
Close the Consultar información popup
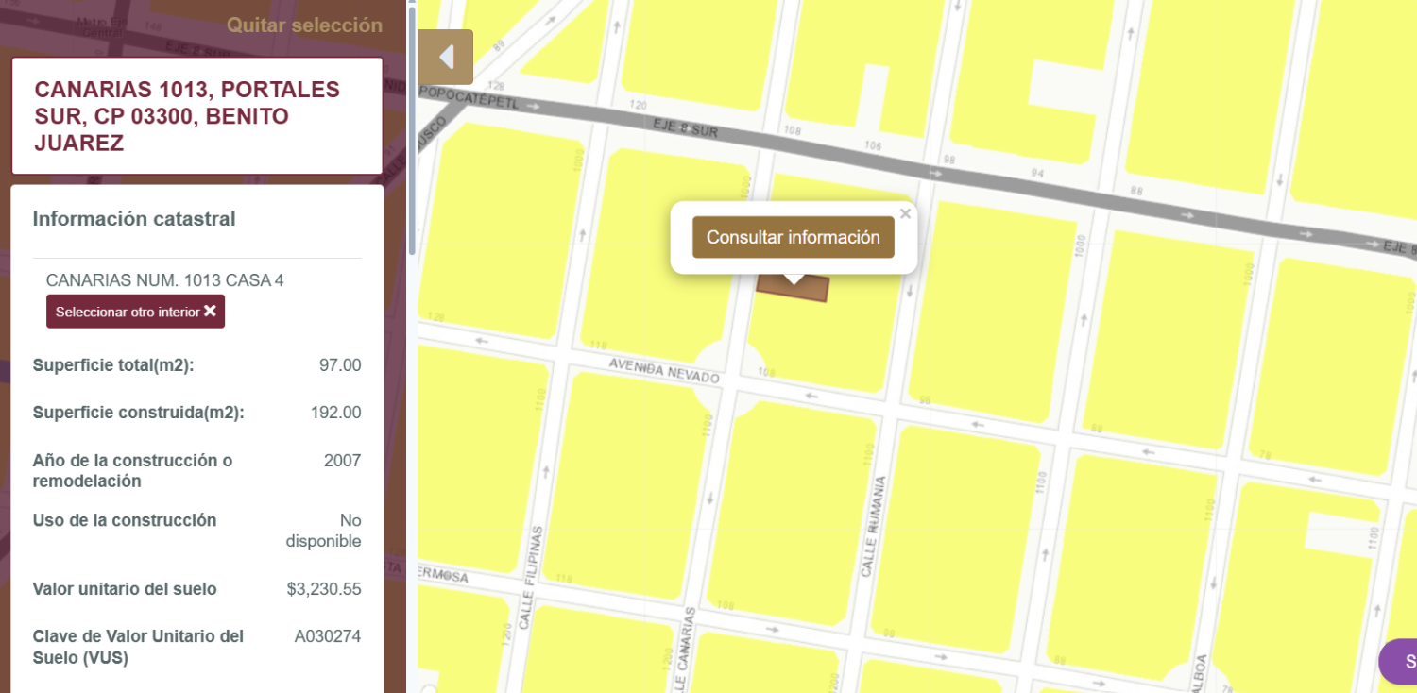(x=905, y=213)
